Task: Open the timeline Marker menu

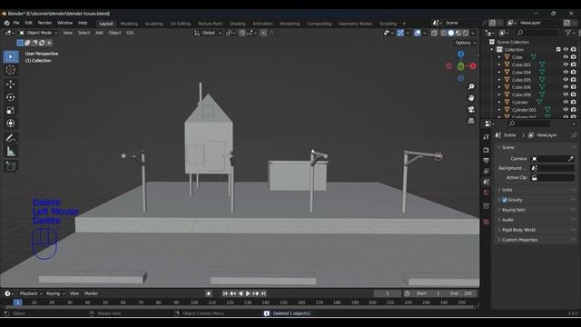Action: tap(91, 293)
